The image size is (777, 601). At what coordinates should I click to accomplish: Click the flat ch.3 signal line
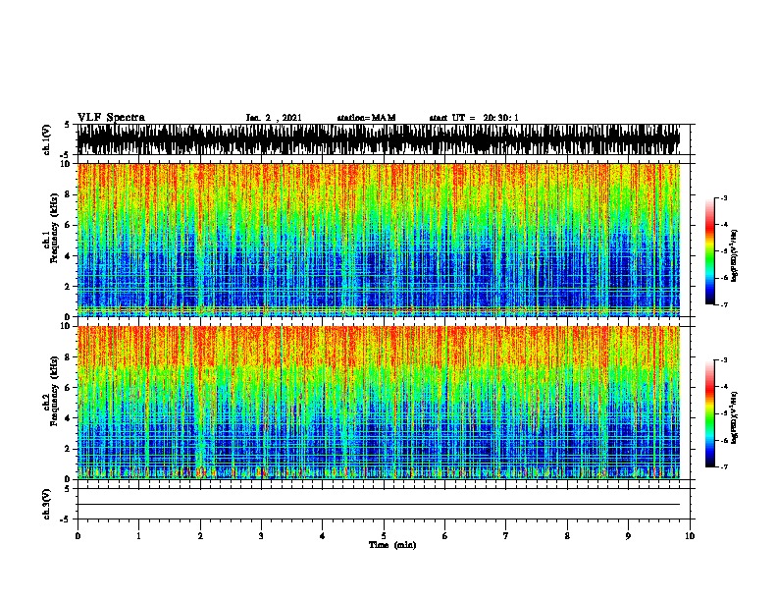click(378, 505)
